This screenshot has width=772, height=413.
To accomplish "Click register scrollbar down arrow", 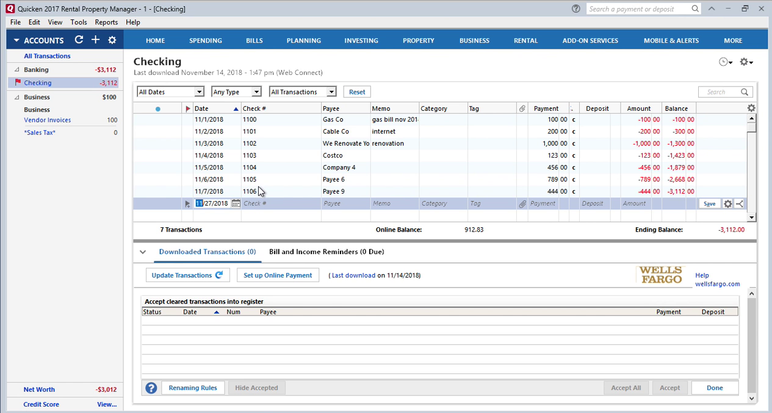I will (751, 217).
